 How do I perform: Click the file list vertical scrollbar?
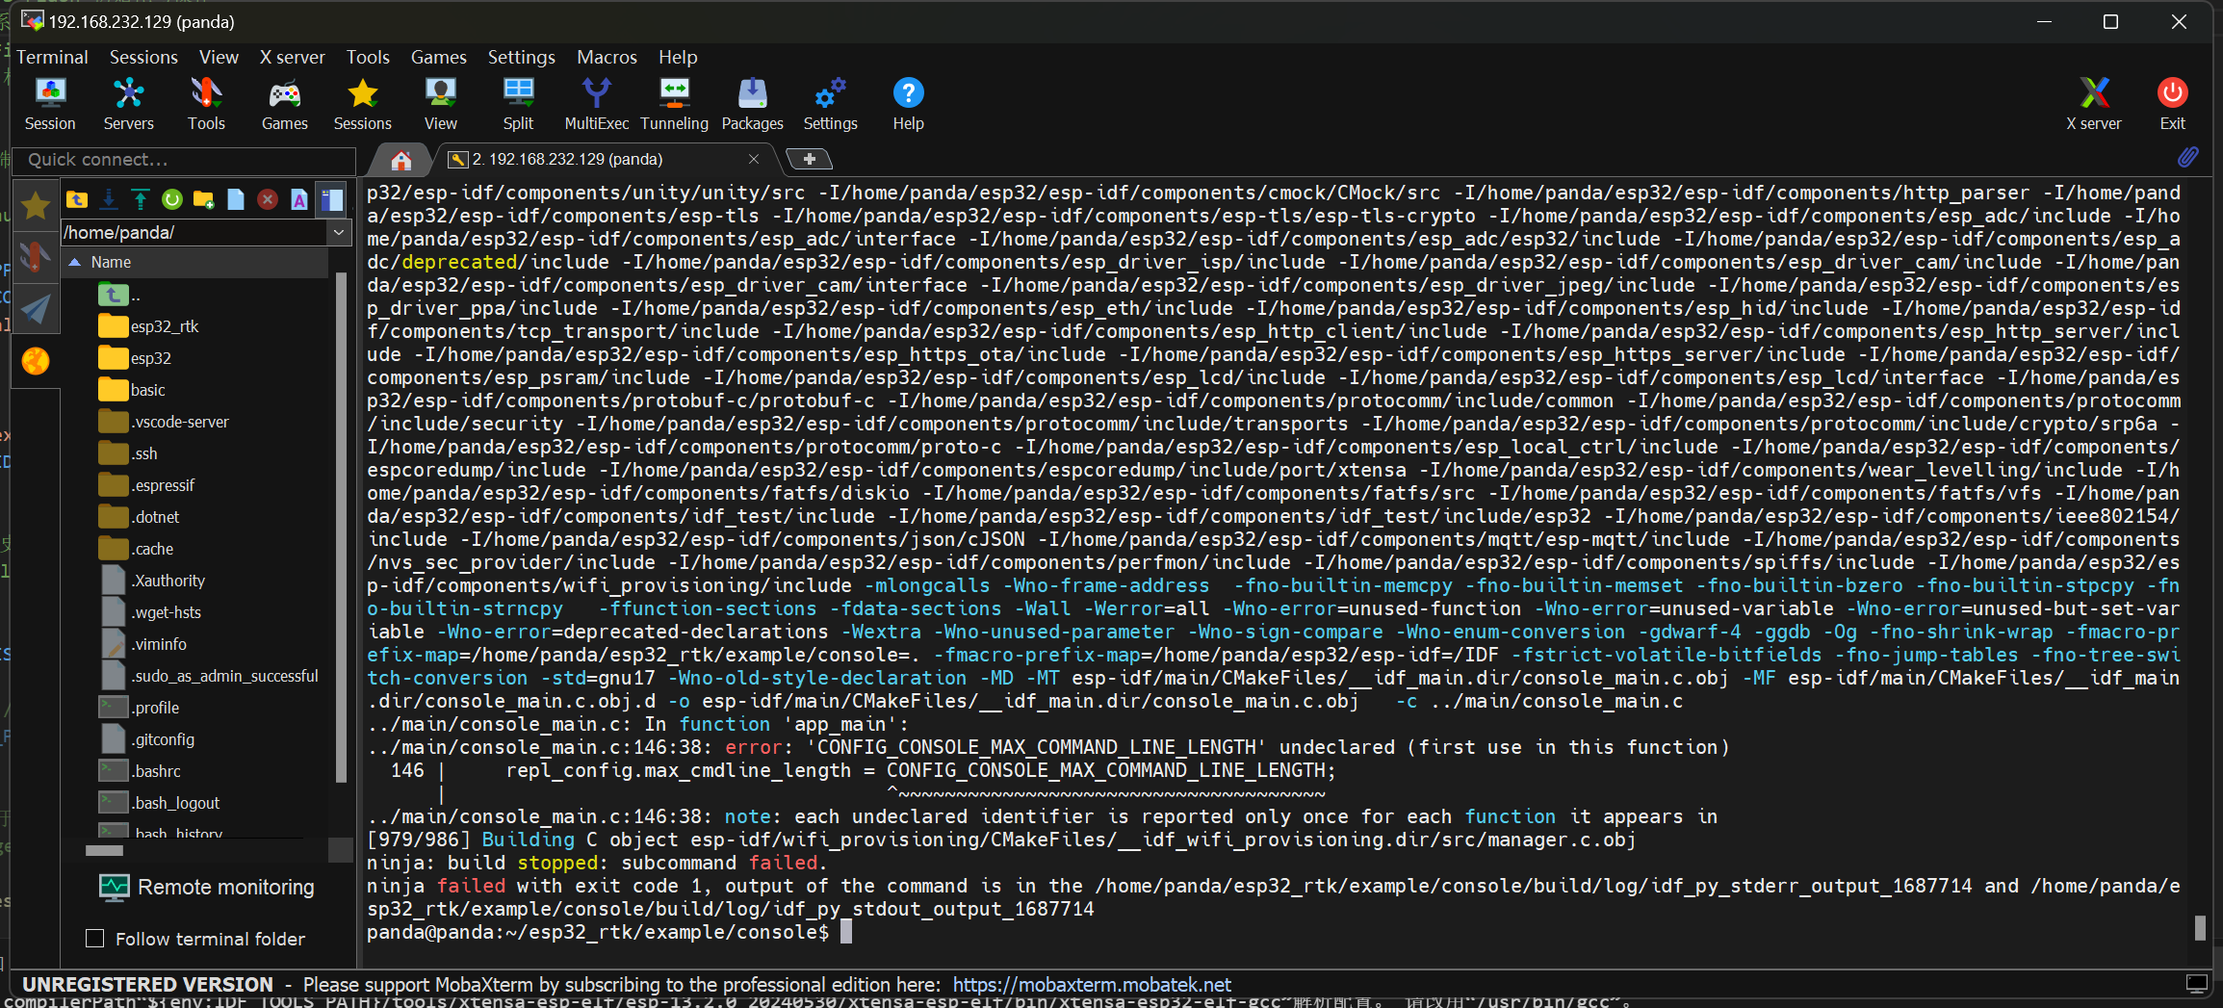click(x=341, y=530)
